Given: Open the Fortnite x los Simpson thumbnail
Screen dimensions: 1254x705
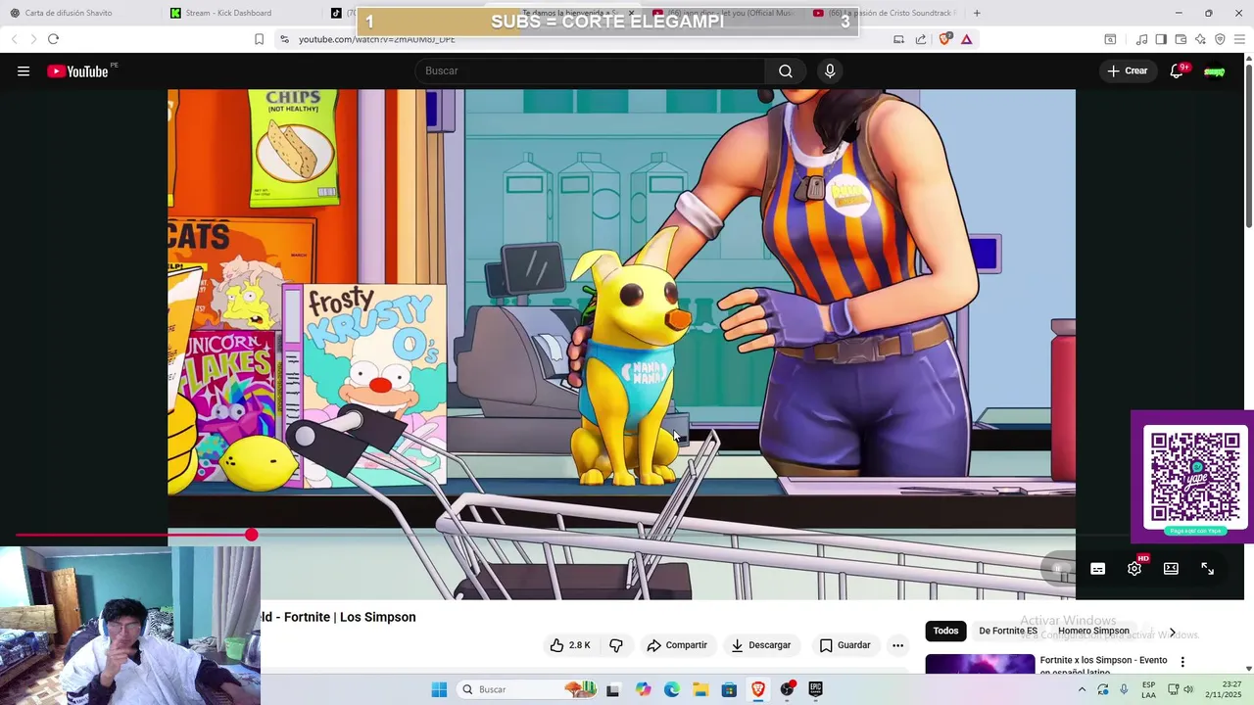Looking at the screenshot, I should tap(980, 664).
